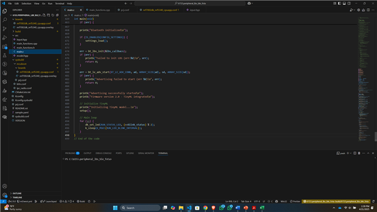Collapse the sysbuild folder
377x212 pixels.
19,59
